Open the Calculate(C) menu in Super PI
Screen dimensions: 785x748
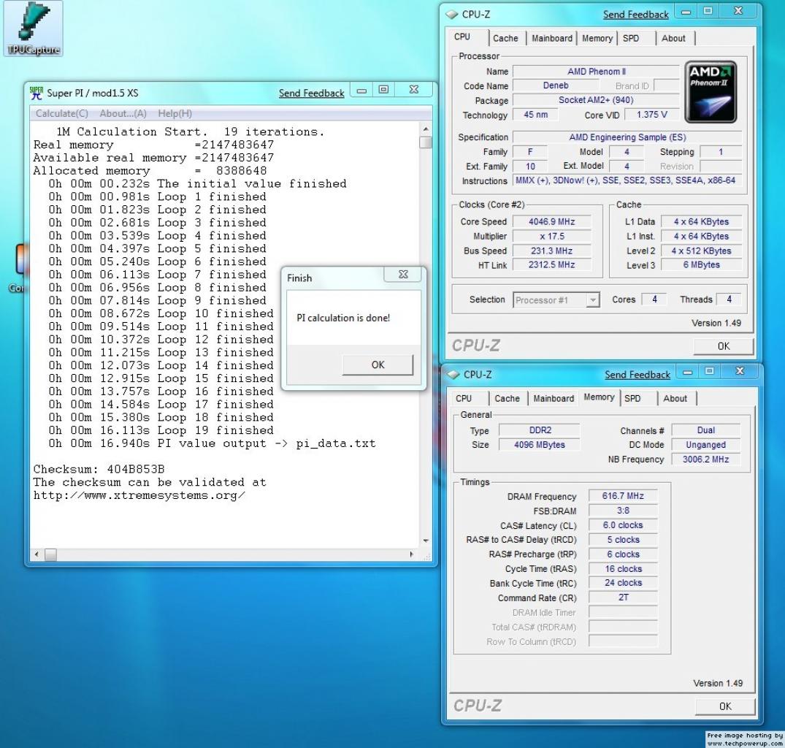click(61, 114)
